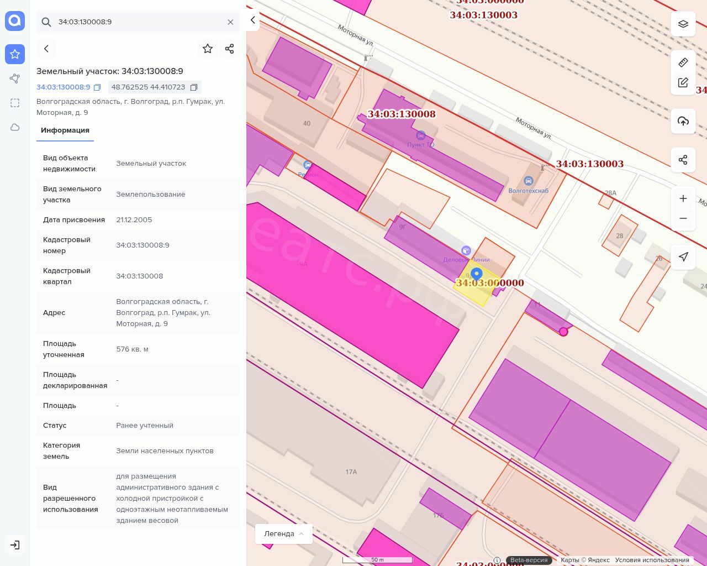Viewport: 707px width, 566px height.
Task: Open the blue cadastral number link
Action: coord(63,87)
